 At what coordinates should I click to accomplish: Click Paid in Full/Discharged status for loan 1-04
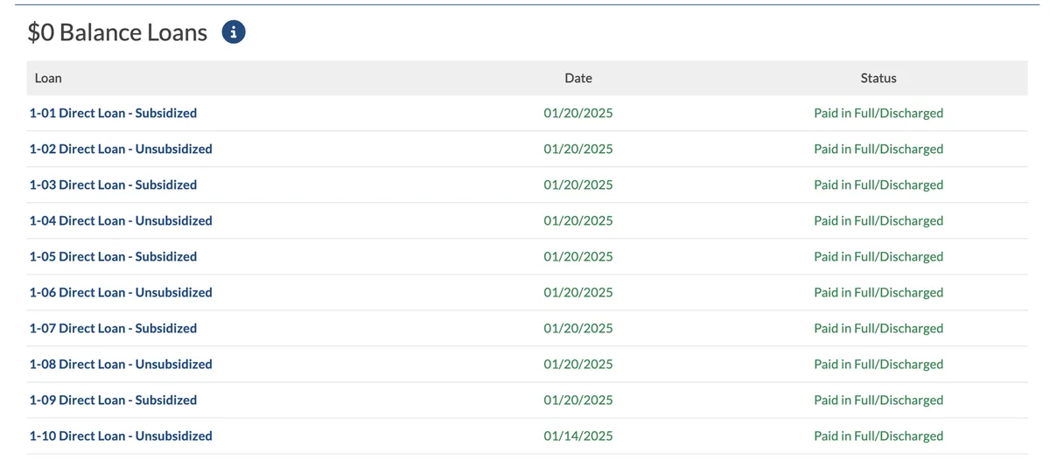click(x=878, y=220)
